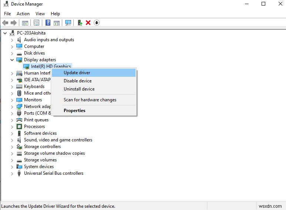Select the Storage volume shadow copies row
Viewport: 286px width, 210px height.
pyautogui.click(x=54, y=153)
